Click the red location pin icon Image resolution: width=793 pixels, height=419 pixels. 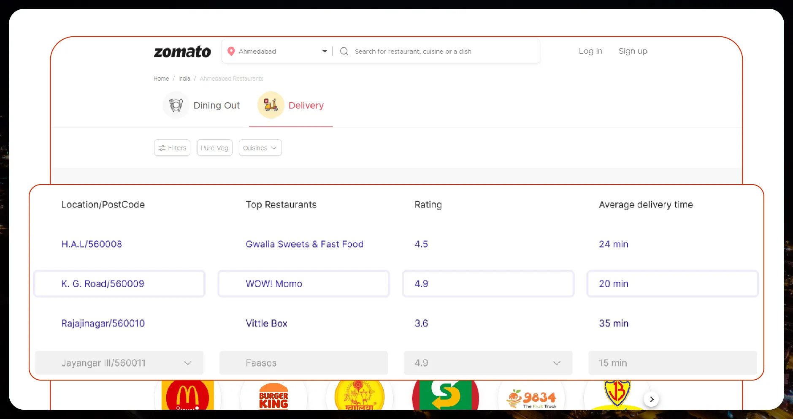click(x=231, y=51)
